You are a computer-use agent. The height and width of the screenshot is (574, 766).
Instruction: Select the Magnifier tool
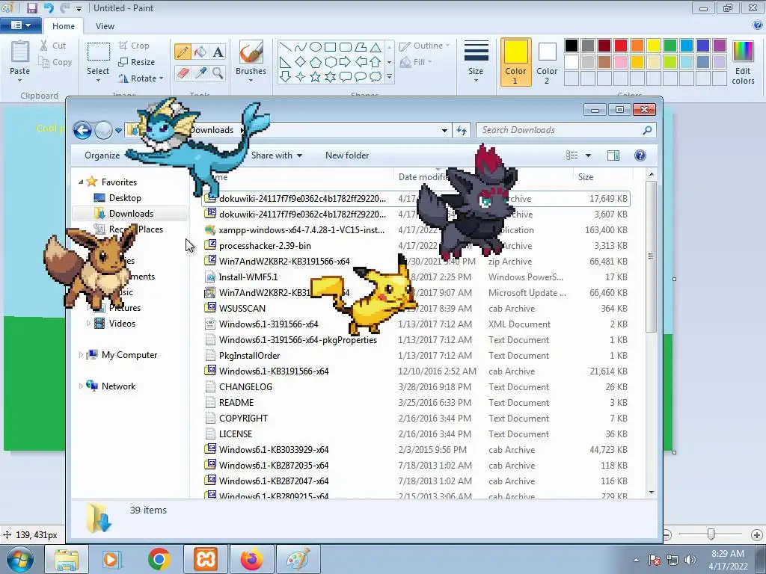tap(218, 73)
